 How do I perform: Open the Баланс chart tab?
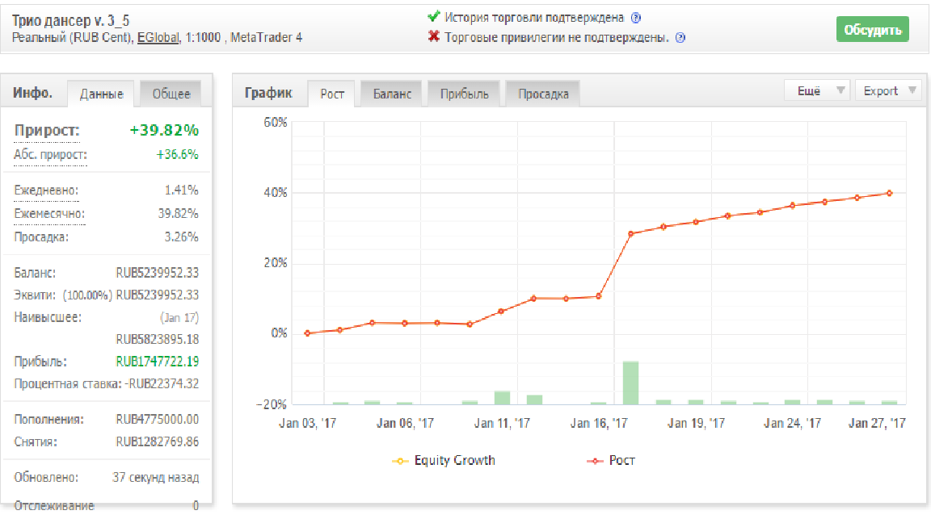[x=392, y=94]
